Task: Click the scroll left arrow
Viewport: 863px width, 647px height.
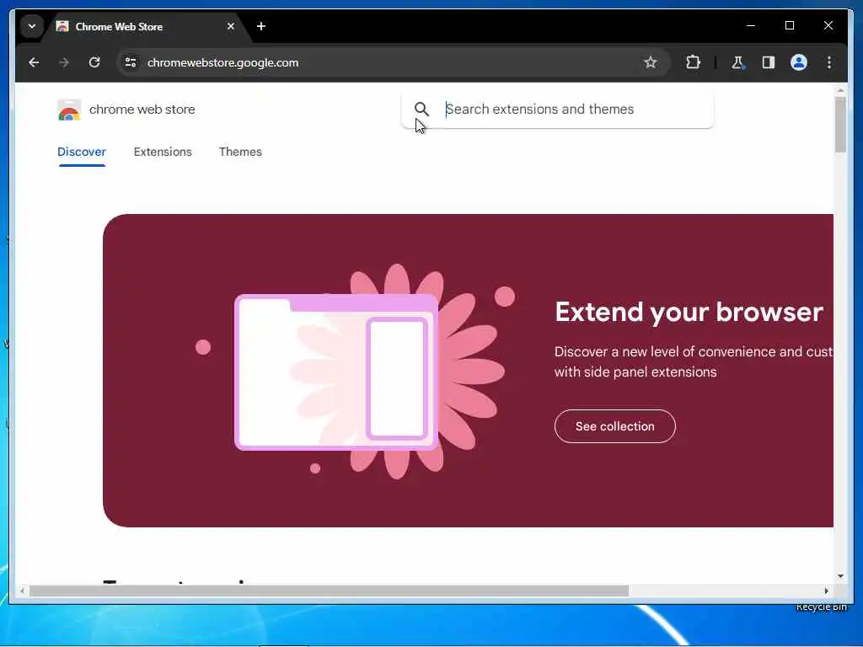Action: pos(22,591)
